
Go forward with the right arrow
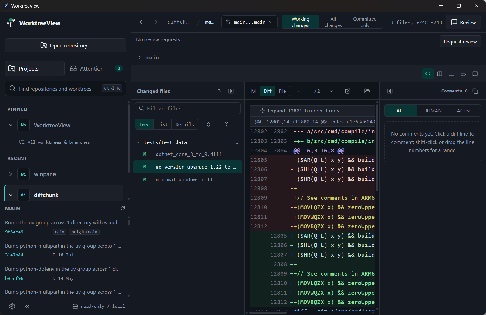[x=155, y=22]
